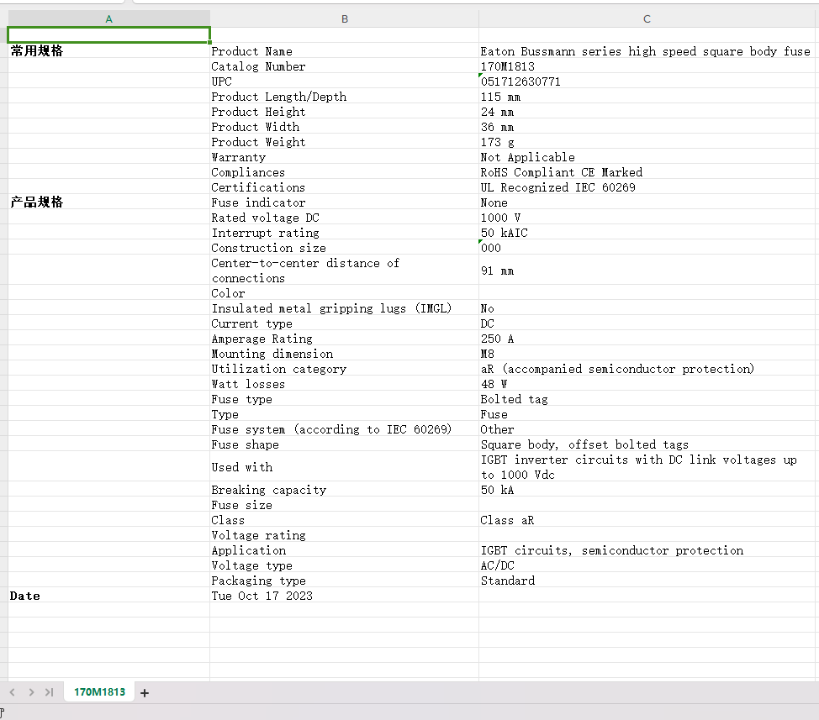Select the 'Class aR' value cell

point(647,520)
